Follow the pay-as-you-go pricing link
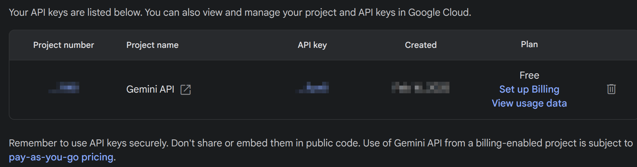Viewport: 637px width, 167px height. (61, 157)
